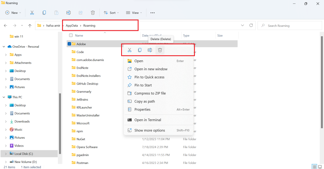Select Show more options
Image resolution: width=324 pixels, height=169 pixels.
(x=159, y=130)
